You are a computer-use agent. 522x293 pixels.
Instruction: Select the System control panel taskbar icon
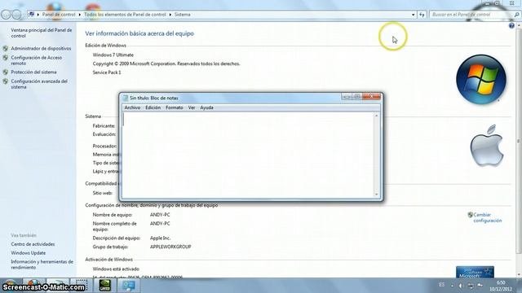point(129,286)
